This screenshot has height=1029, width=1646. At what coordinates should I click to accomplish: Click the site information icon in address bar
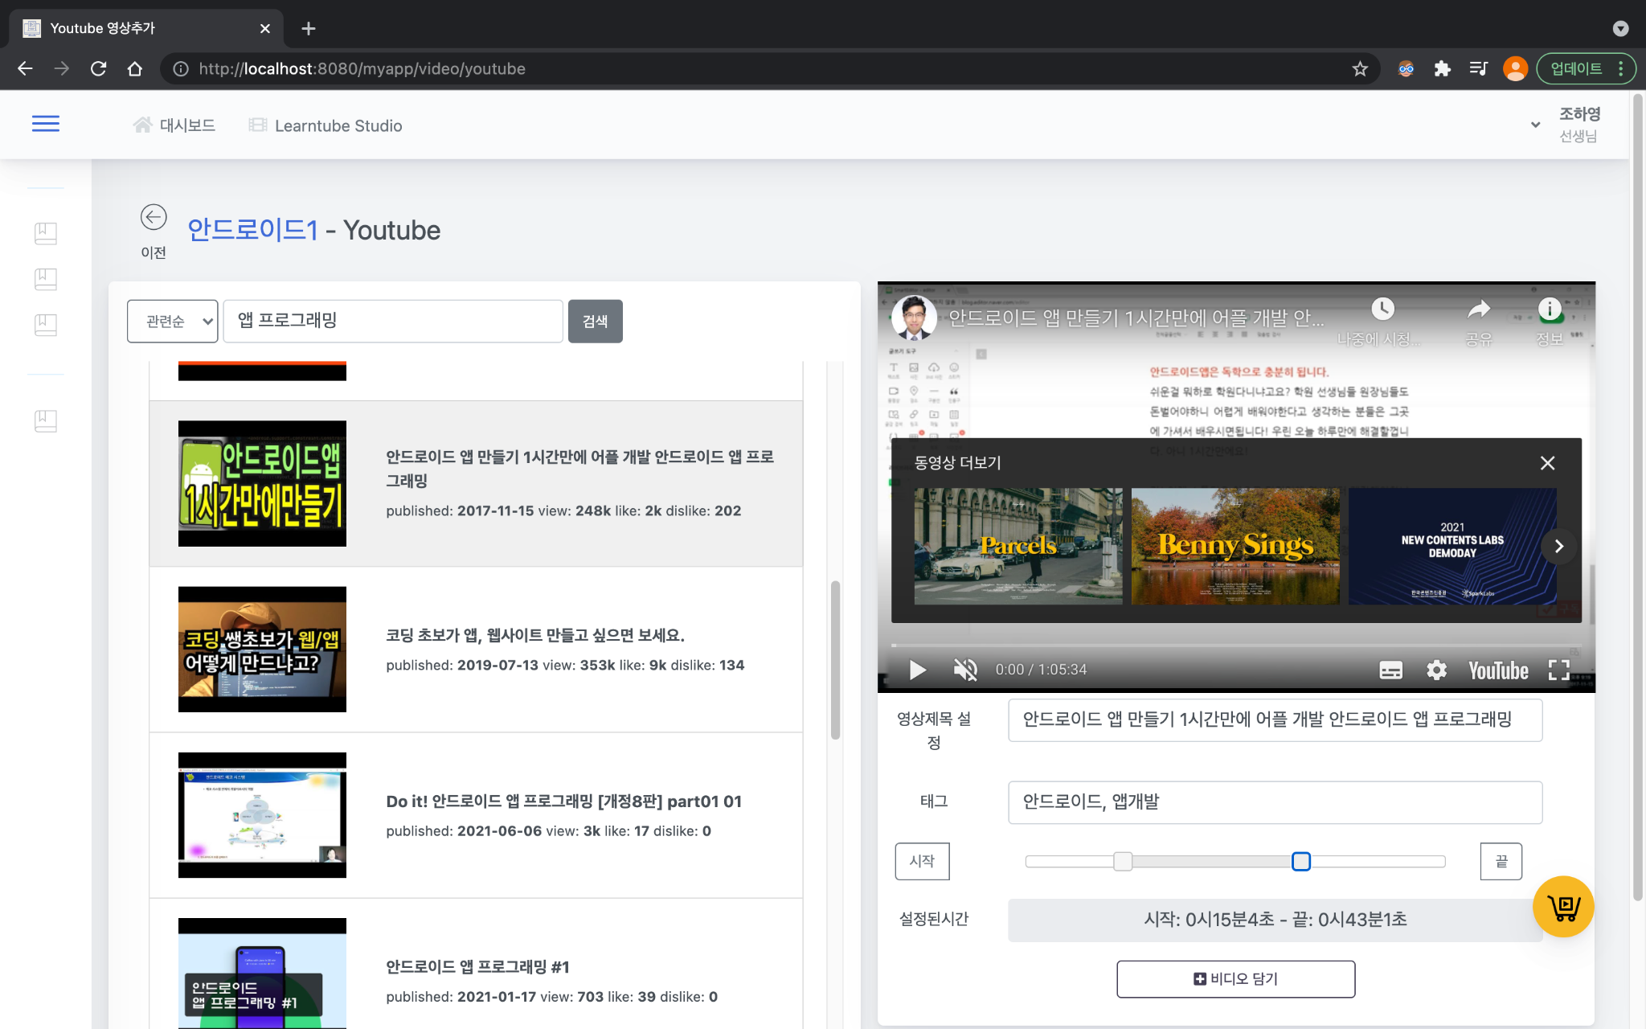(181, 69)
